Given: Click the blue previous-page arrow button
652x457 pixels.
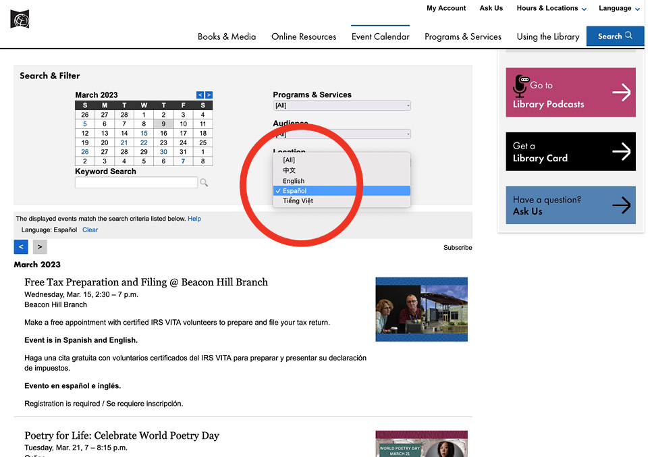Looking at the screenshot, I should point(20,246).
